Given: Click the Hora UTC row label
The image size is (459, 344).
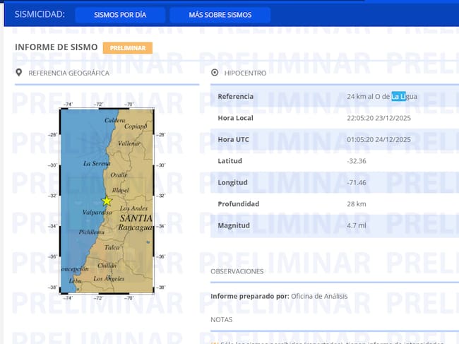Looking at the screenshot, I should coord(233,139).
